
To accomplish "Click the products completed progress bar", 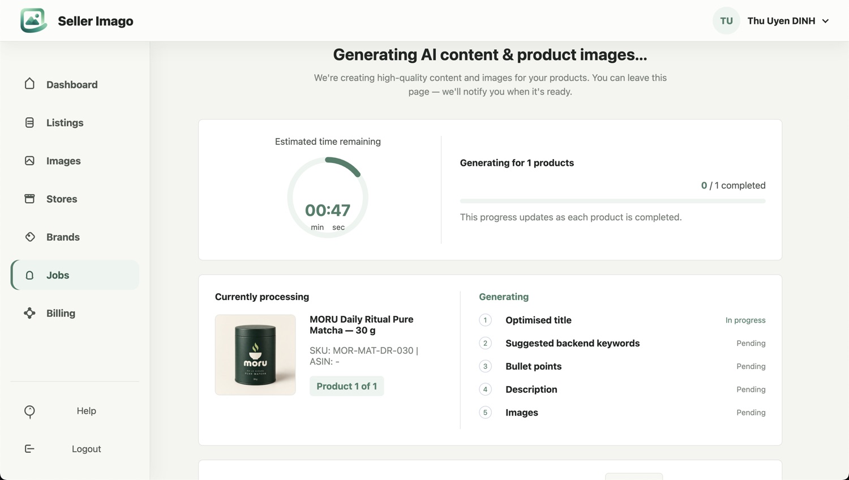I will tap(612, 201).
